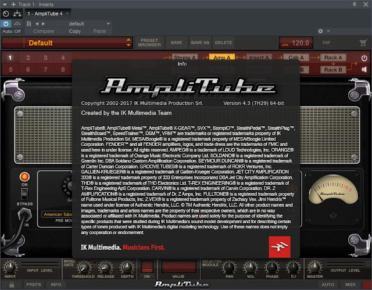Switch to the Rack B module

pyautogui.click(x=333, y=70)
